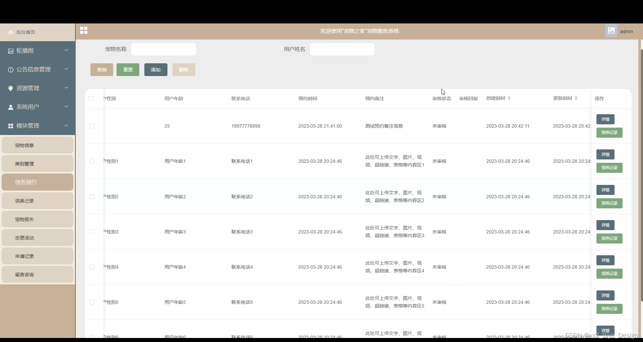Image resolution: width=643 pixels, height=342 pixels.
Task: Click 领养记录 button in the 18977778899 row
Action: click(610, 133)
